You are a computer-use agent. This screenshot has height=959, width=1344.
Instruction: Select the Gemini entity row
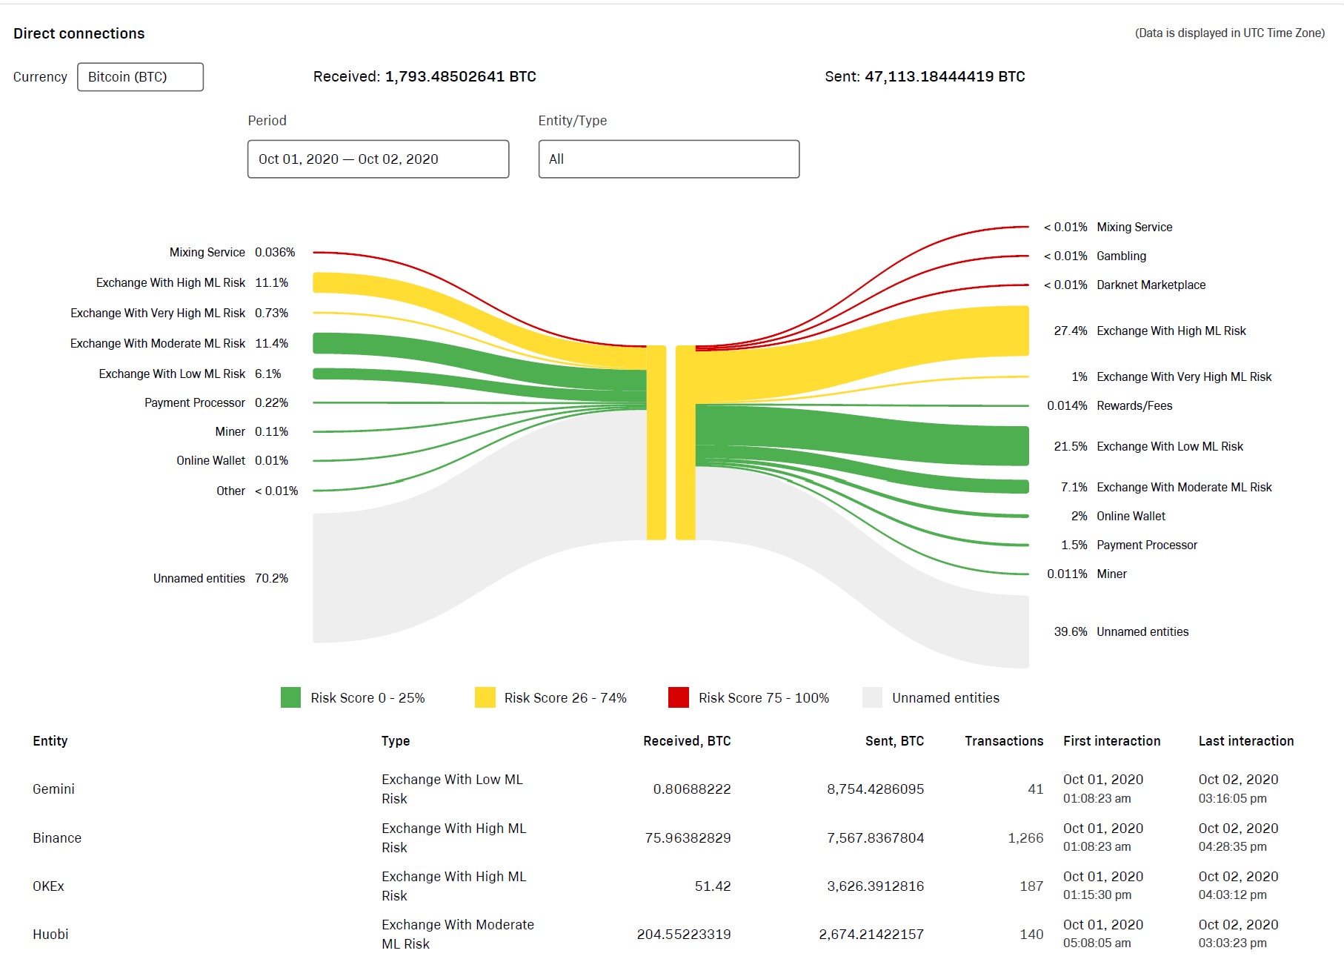tap(53, 789)
